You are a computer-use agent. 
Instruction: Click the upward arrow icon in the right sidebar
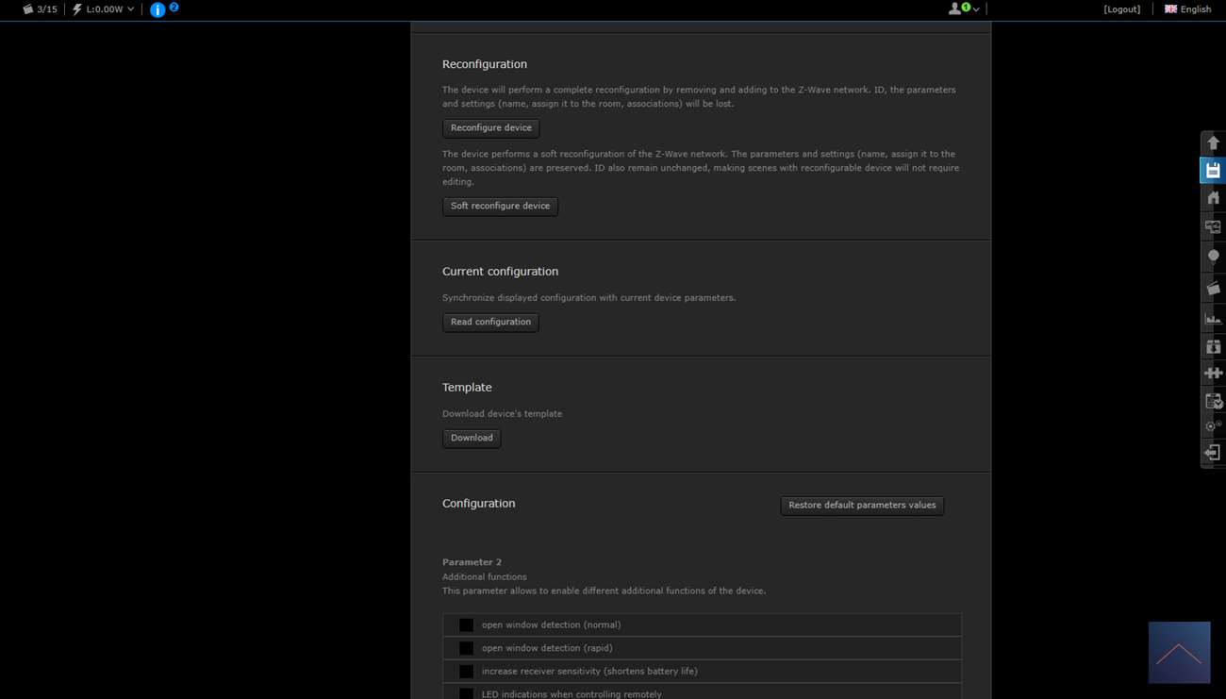pos(1213,143)
